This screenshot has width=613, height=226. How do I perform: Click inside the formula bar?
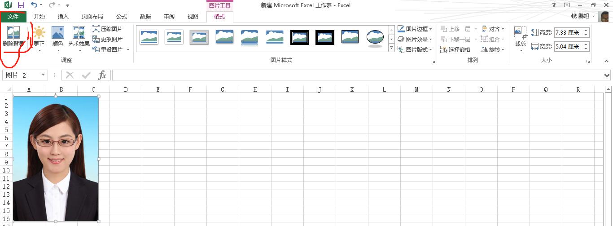[358, 75]
